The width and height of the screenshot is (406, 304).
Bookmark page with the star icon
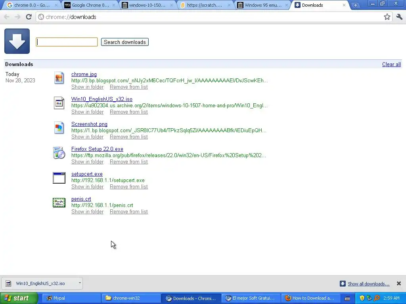pos(387,17)
